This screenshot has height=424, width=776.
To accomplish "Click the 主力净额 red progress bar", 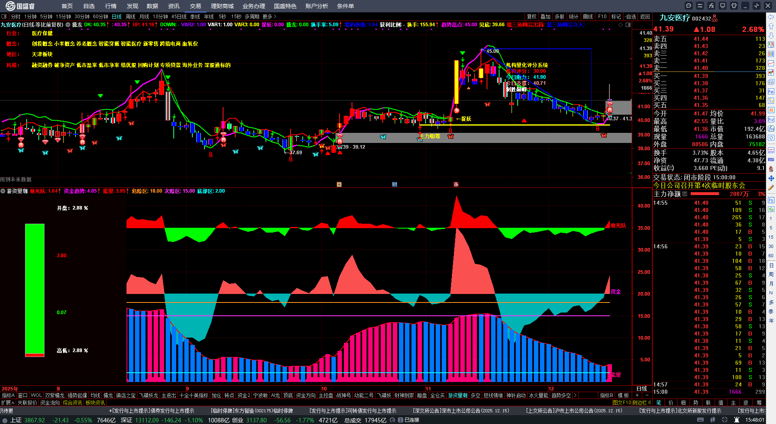I will (x=704, y=194).
